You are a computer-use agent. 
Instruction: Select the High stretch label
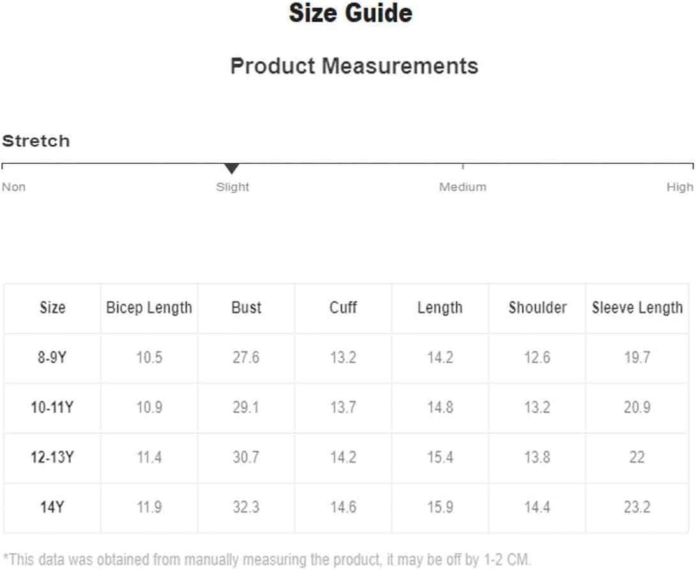[679, 187]
